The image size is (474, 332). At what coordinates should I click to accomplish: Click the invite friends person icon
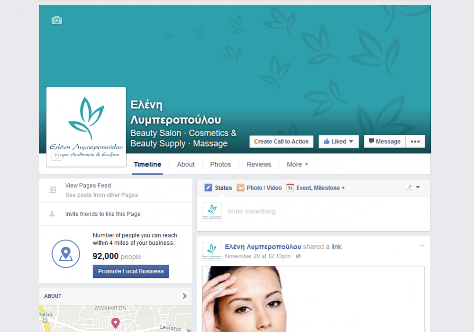point(52,214)
